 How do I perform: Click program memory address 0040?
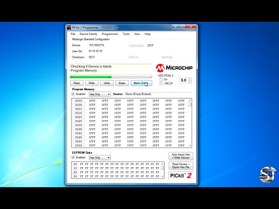[78, 133]
